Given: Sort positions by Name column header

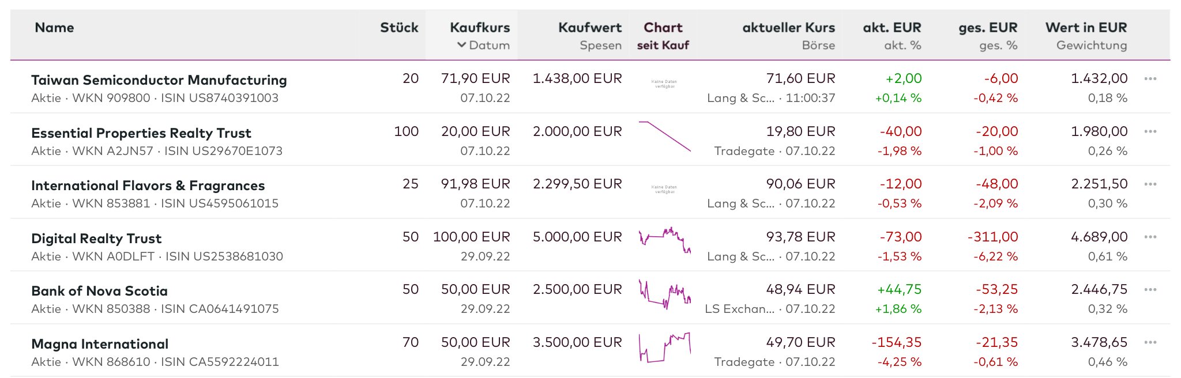Looking at the screenshot, I should pyautogui.click(x=54, y=28).
